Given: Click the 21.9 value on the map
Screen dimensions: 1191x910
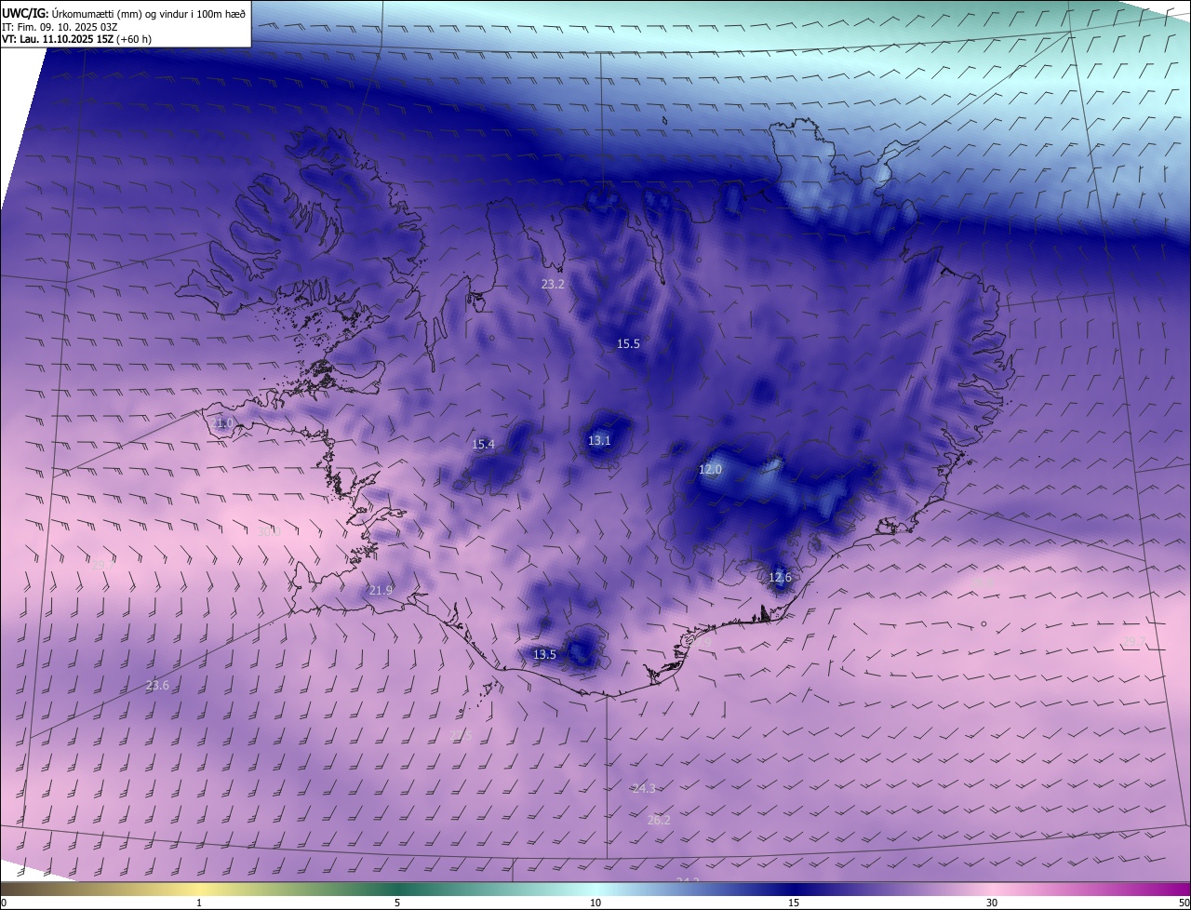Looking at the screenshot, I should 381,590.
